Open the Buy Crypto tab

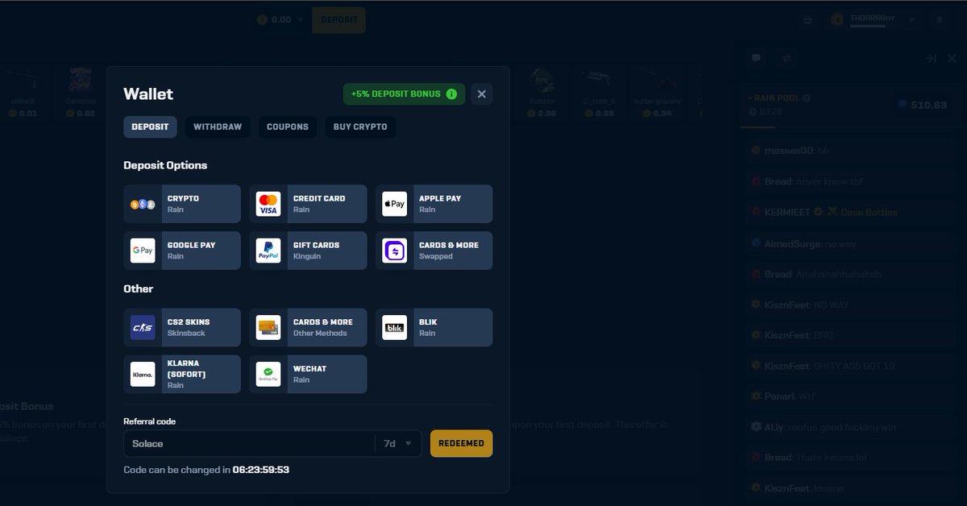[x=360, y=126]
